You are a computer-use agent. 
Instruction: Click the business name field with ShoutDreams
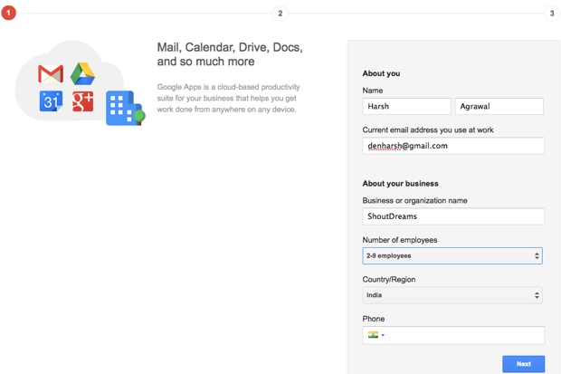coord(453,216)
